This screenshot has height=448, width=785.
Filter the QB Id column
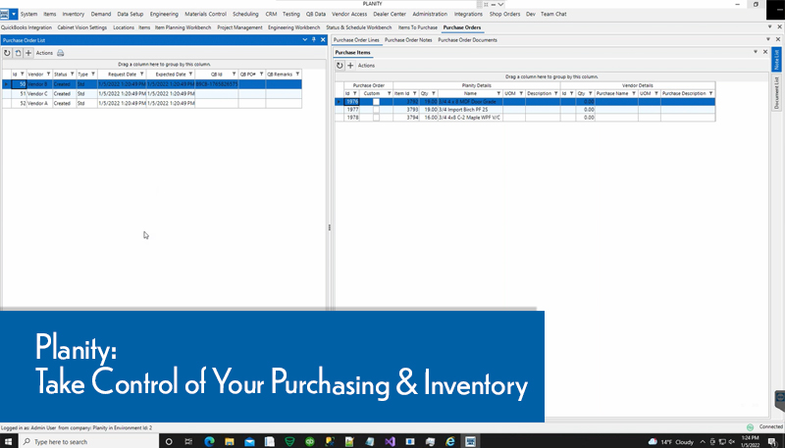tap(234, 74)
